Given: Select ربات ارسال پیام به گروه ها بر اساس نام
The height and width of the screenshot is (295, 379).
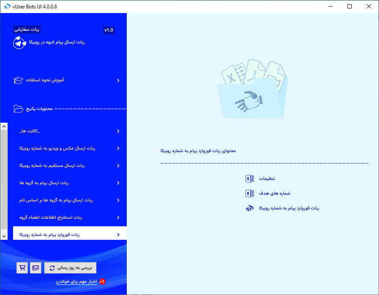Looking at the screenshot, I should 70,200.
